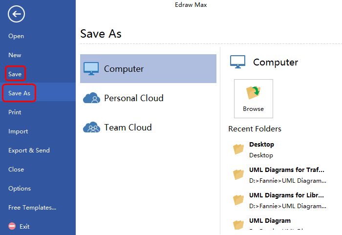Open Free Templates... link
The image size is (342, 235).
32,208
